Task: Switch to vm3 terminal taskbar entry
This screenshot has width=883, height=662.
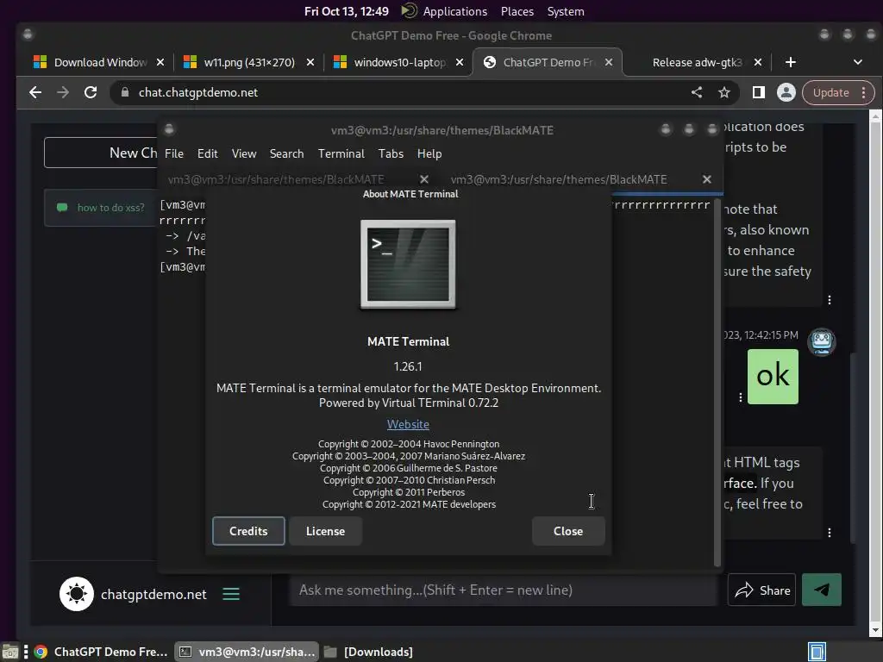Action: click(x=247, y=652)
